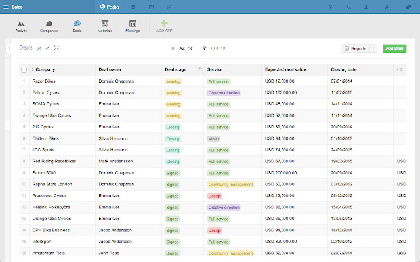Click John Read deal owner
Image resolution: width=420 pixels, height=262 pixels.
[109, 253]
